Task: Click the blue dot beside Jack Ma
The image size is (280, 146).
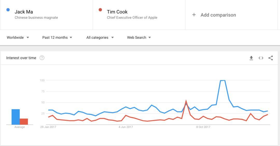Action: pos(8,10)
